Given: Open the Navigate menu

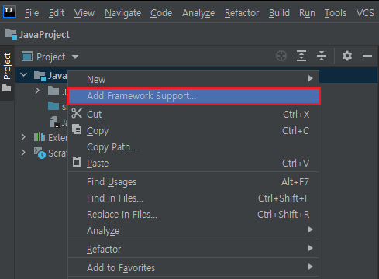Looking at the screenshot, I should tap(122, 13).
